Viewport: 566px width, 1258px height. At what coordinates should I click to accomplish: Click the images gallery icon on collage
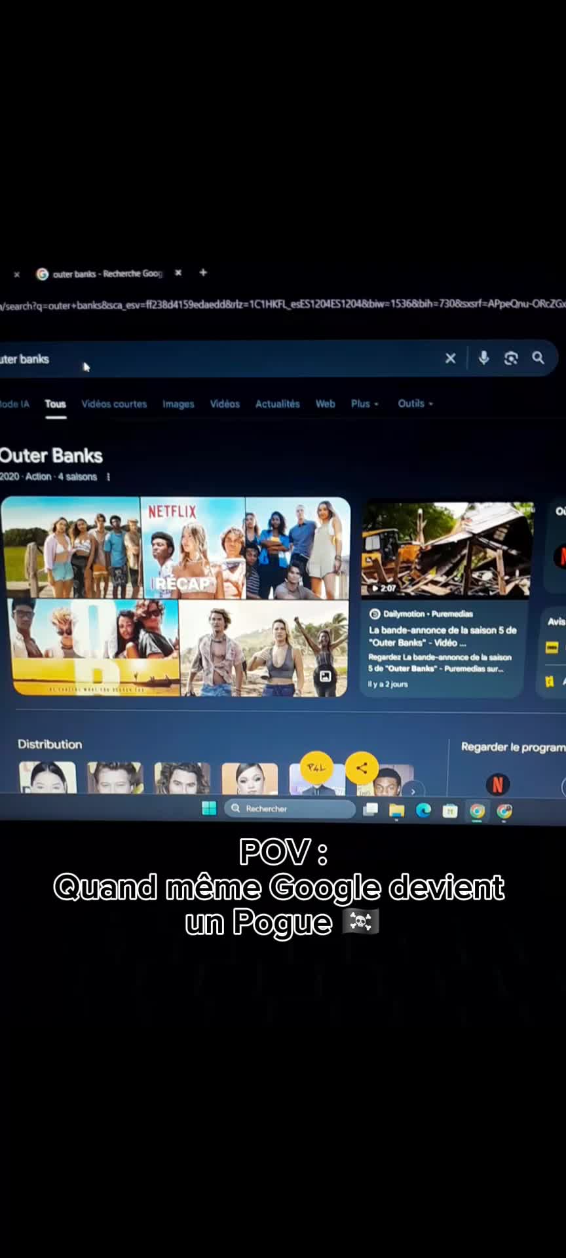click(x=325, y=676)
